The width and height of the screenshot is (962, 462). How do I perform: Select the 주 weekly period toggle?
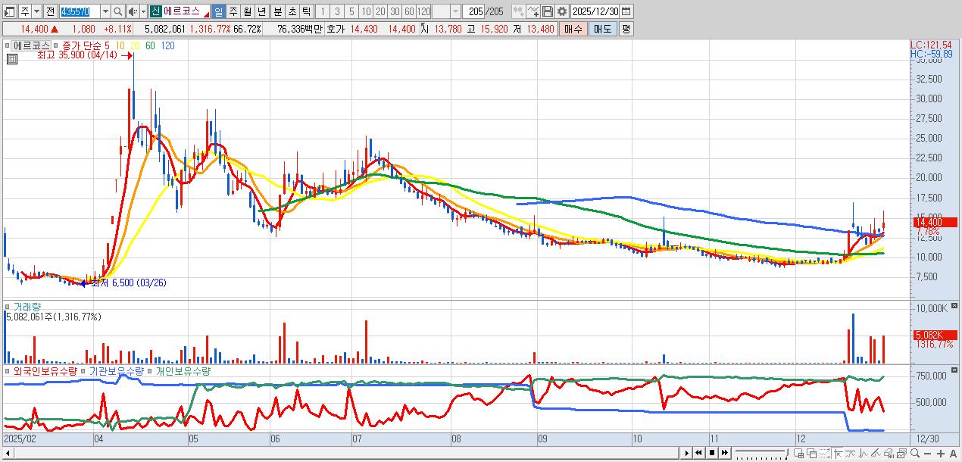[x=232, y=11]
